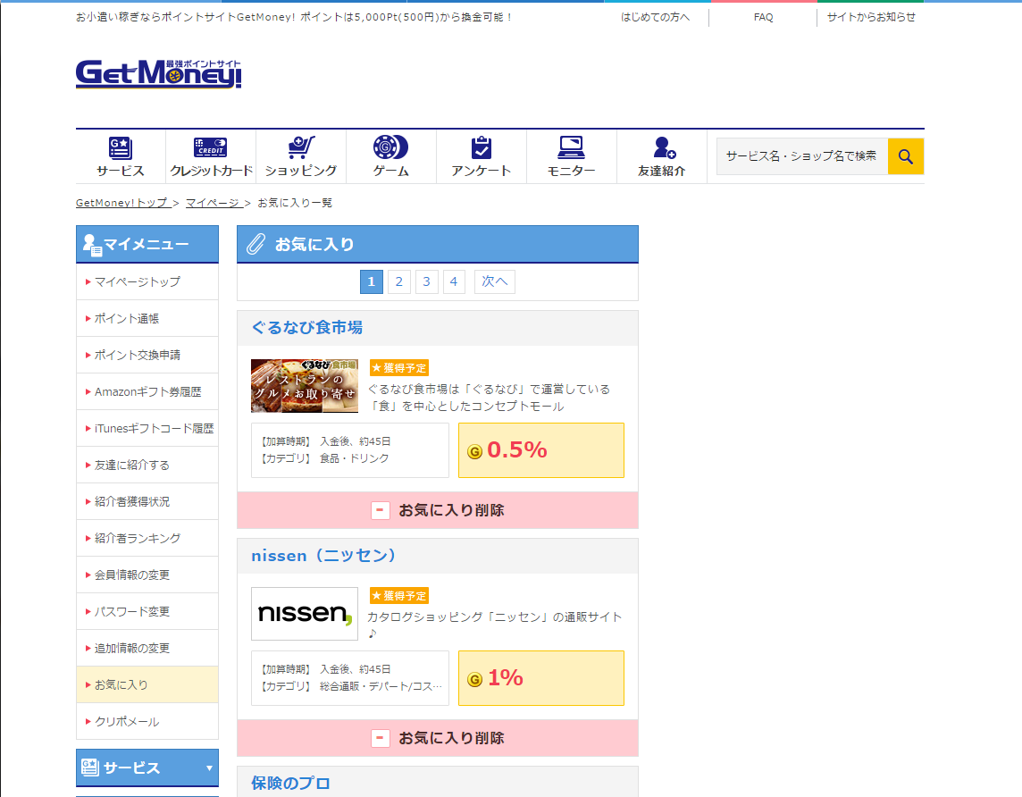Open 追加情報の変更 in the side menu
The image size is (1022, 797).
pos(147,648)
